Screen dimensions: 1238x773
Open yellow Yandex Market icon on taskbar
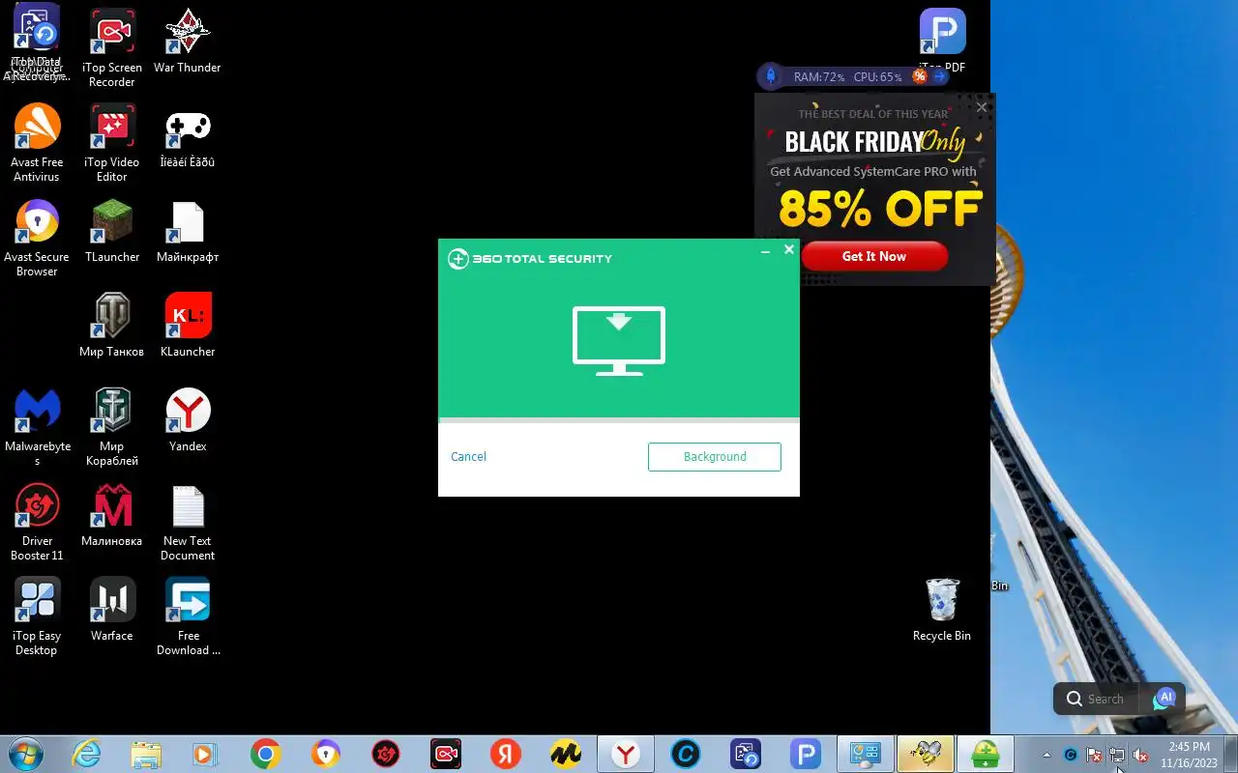(566, 754)
